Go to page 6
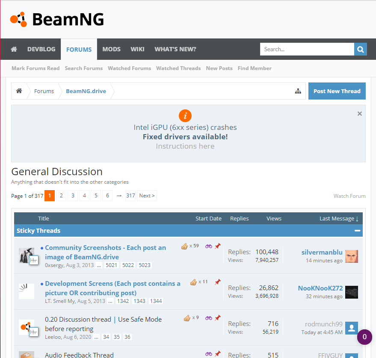 tap(107, 196)
